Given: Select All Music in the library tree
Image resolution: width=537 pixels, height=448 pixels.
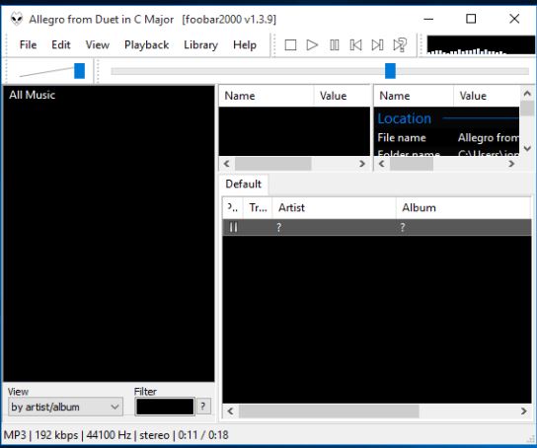Looking at the screenshot, I should point(33,95).
